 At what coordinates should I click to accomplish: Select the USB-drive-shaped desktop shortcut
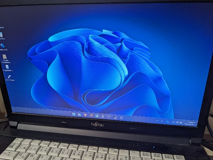[9, 77]
